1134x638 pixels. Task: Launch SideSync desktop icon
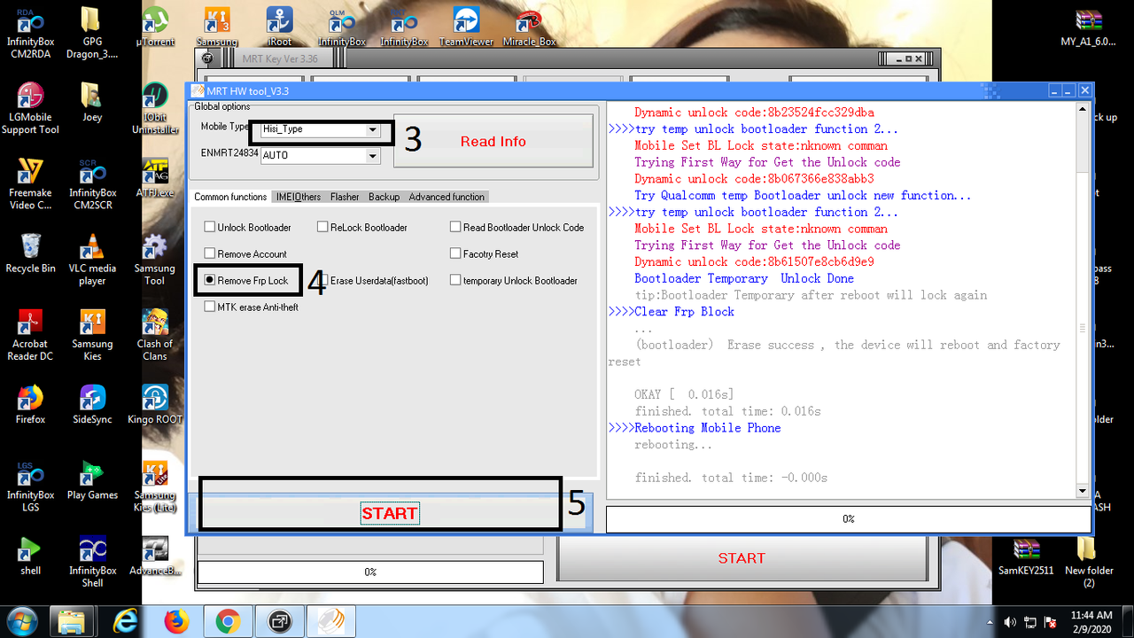[92, 404]
